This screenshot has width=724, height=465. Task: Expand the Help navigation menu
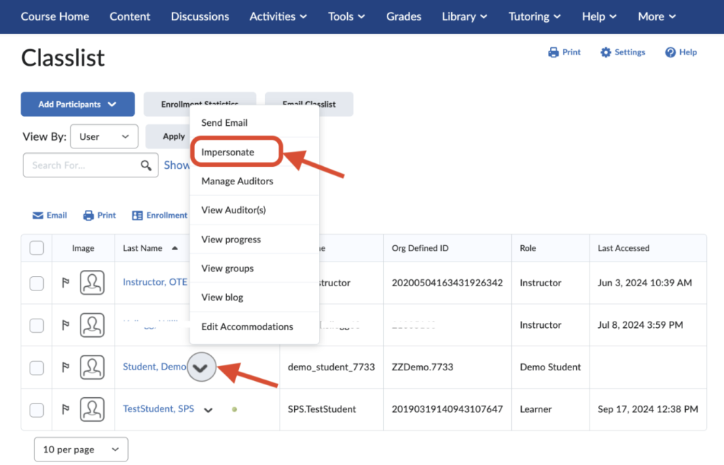[600, 17]
